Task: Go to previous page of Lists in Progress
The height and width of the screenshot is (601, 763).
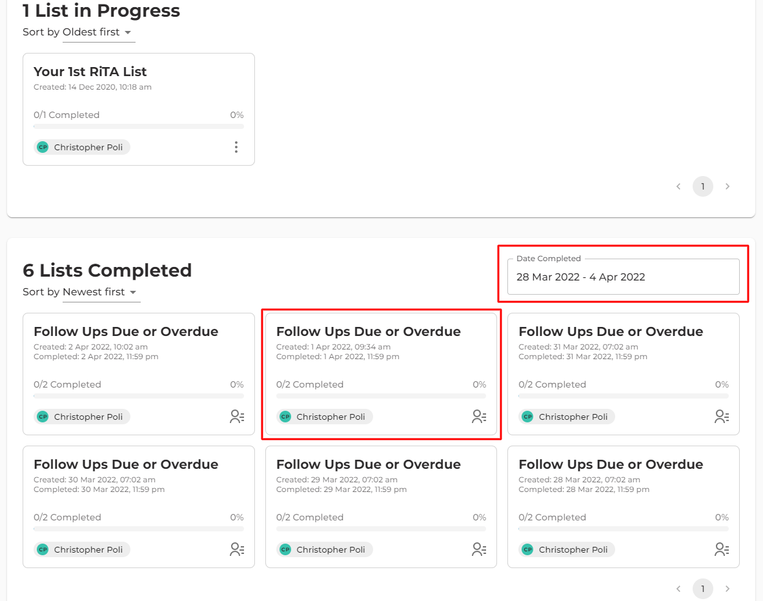Action: (678, 186)
